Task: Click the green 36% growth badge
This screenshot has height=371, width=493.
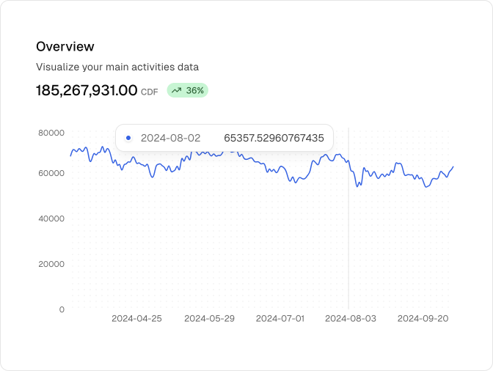Action: tap(188, 91)
